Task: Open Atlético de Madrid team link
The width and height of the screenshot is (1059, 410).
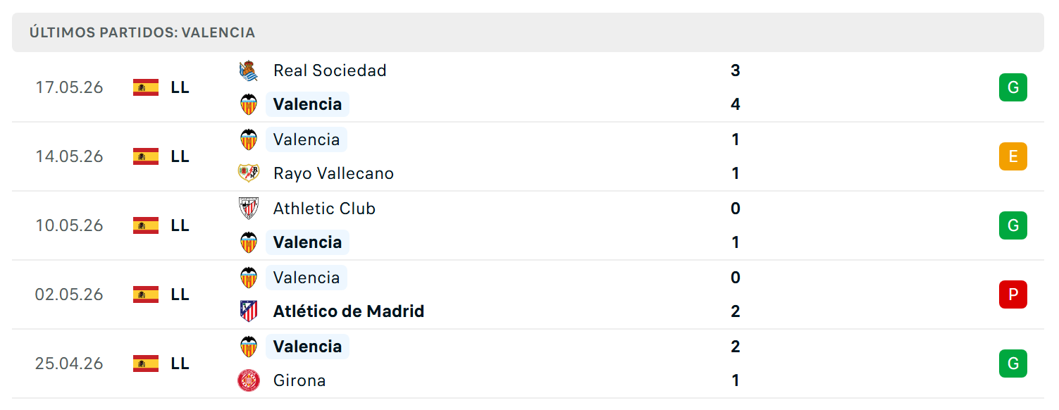Action: tap(349, 311)
